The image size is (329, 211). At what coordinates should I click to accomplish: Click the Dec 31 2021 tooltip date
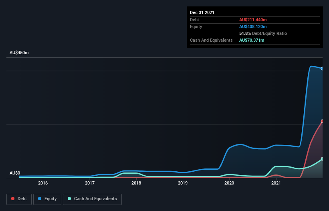click(202, 12)
